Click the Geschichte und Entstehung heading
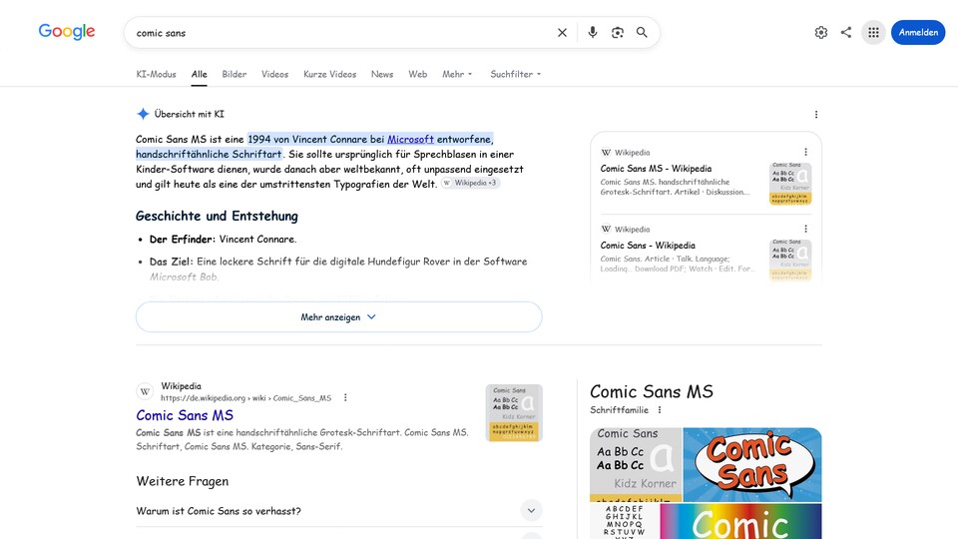 [x=217, y=216]
